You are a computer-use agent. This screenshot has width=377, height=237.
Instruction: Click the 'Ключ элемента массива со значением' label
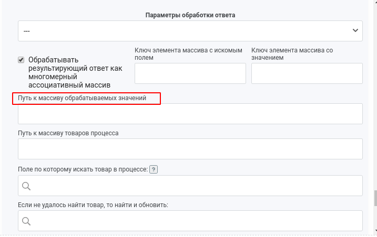coord(292,54)
